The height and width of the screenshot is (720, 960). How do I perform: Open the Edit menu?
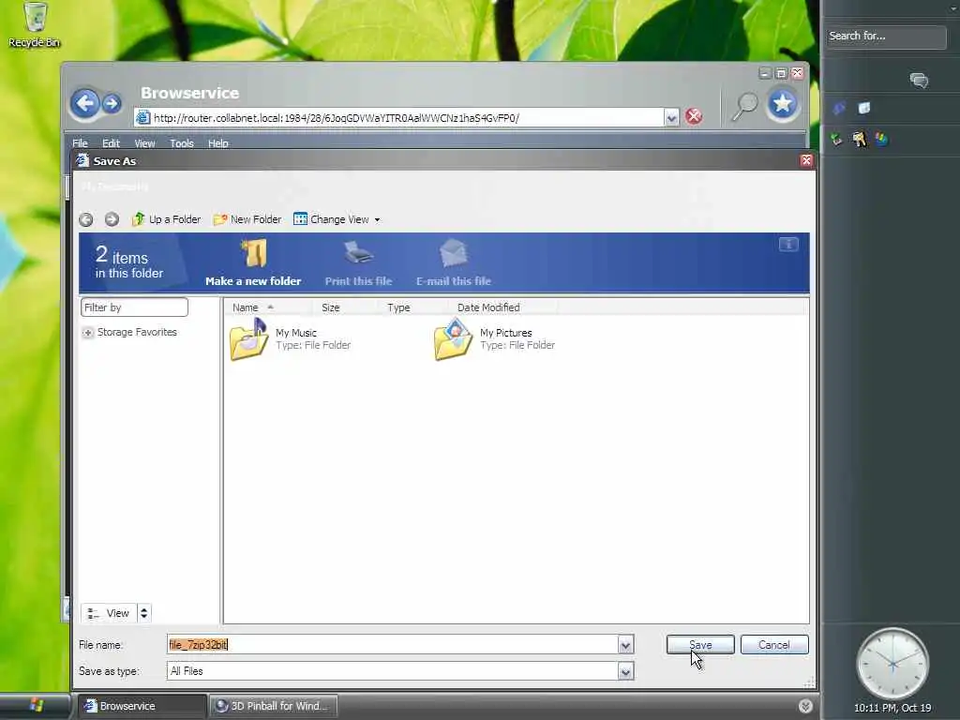pos(111,143)
